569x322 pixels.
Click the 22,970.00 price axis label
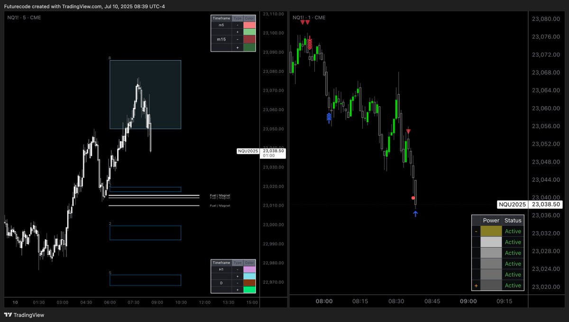point(274,282)
